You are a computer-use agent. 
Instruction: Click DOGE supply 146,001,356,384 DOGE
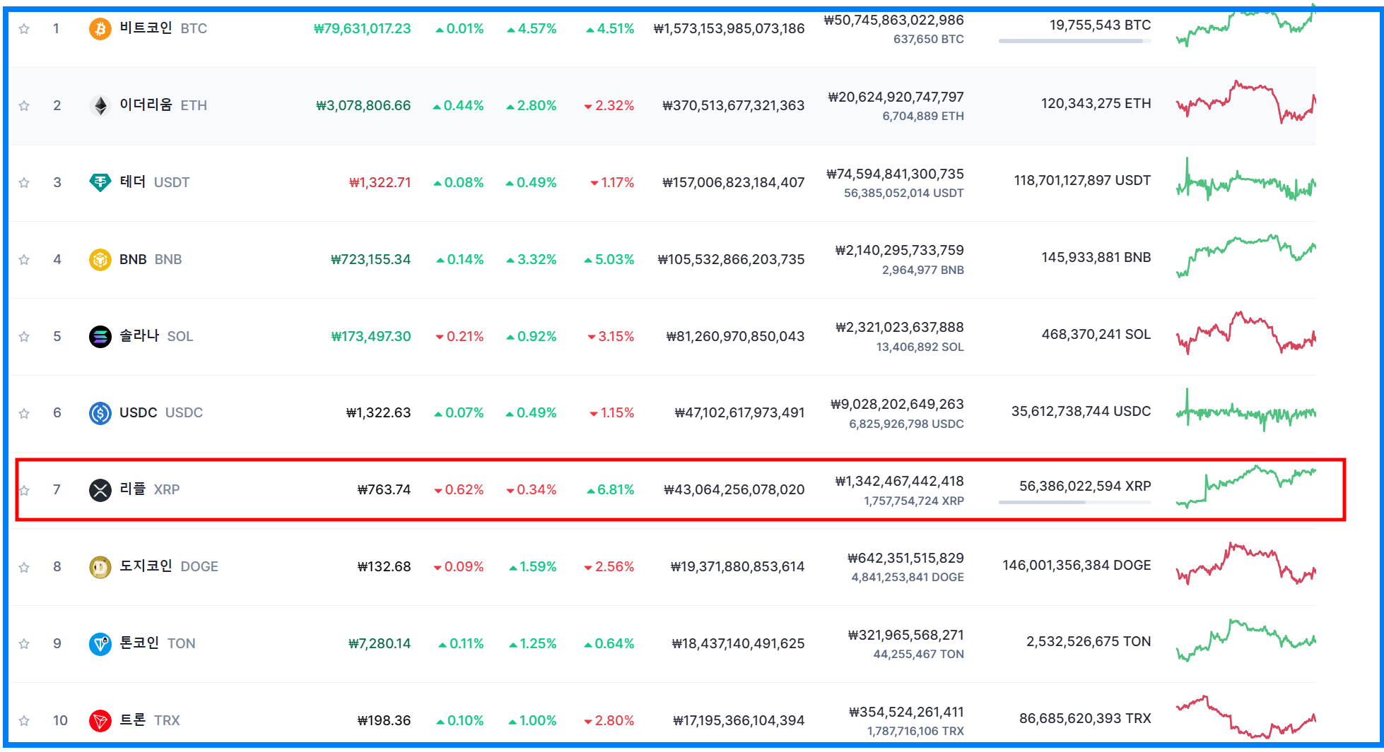coord(1077,565)
